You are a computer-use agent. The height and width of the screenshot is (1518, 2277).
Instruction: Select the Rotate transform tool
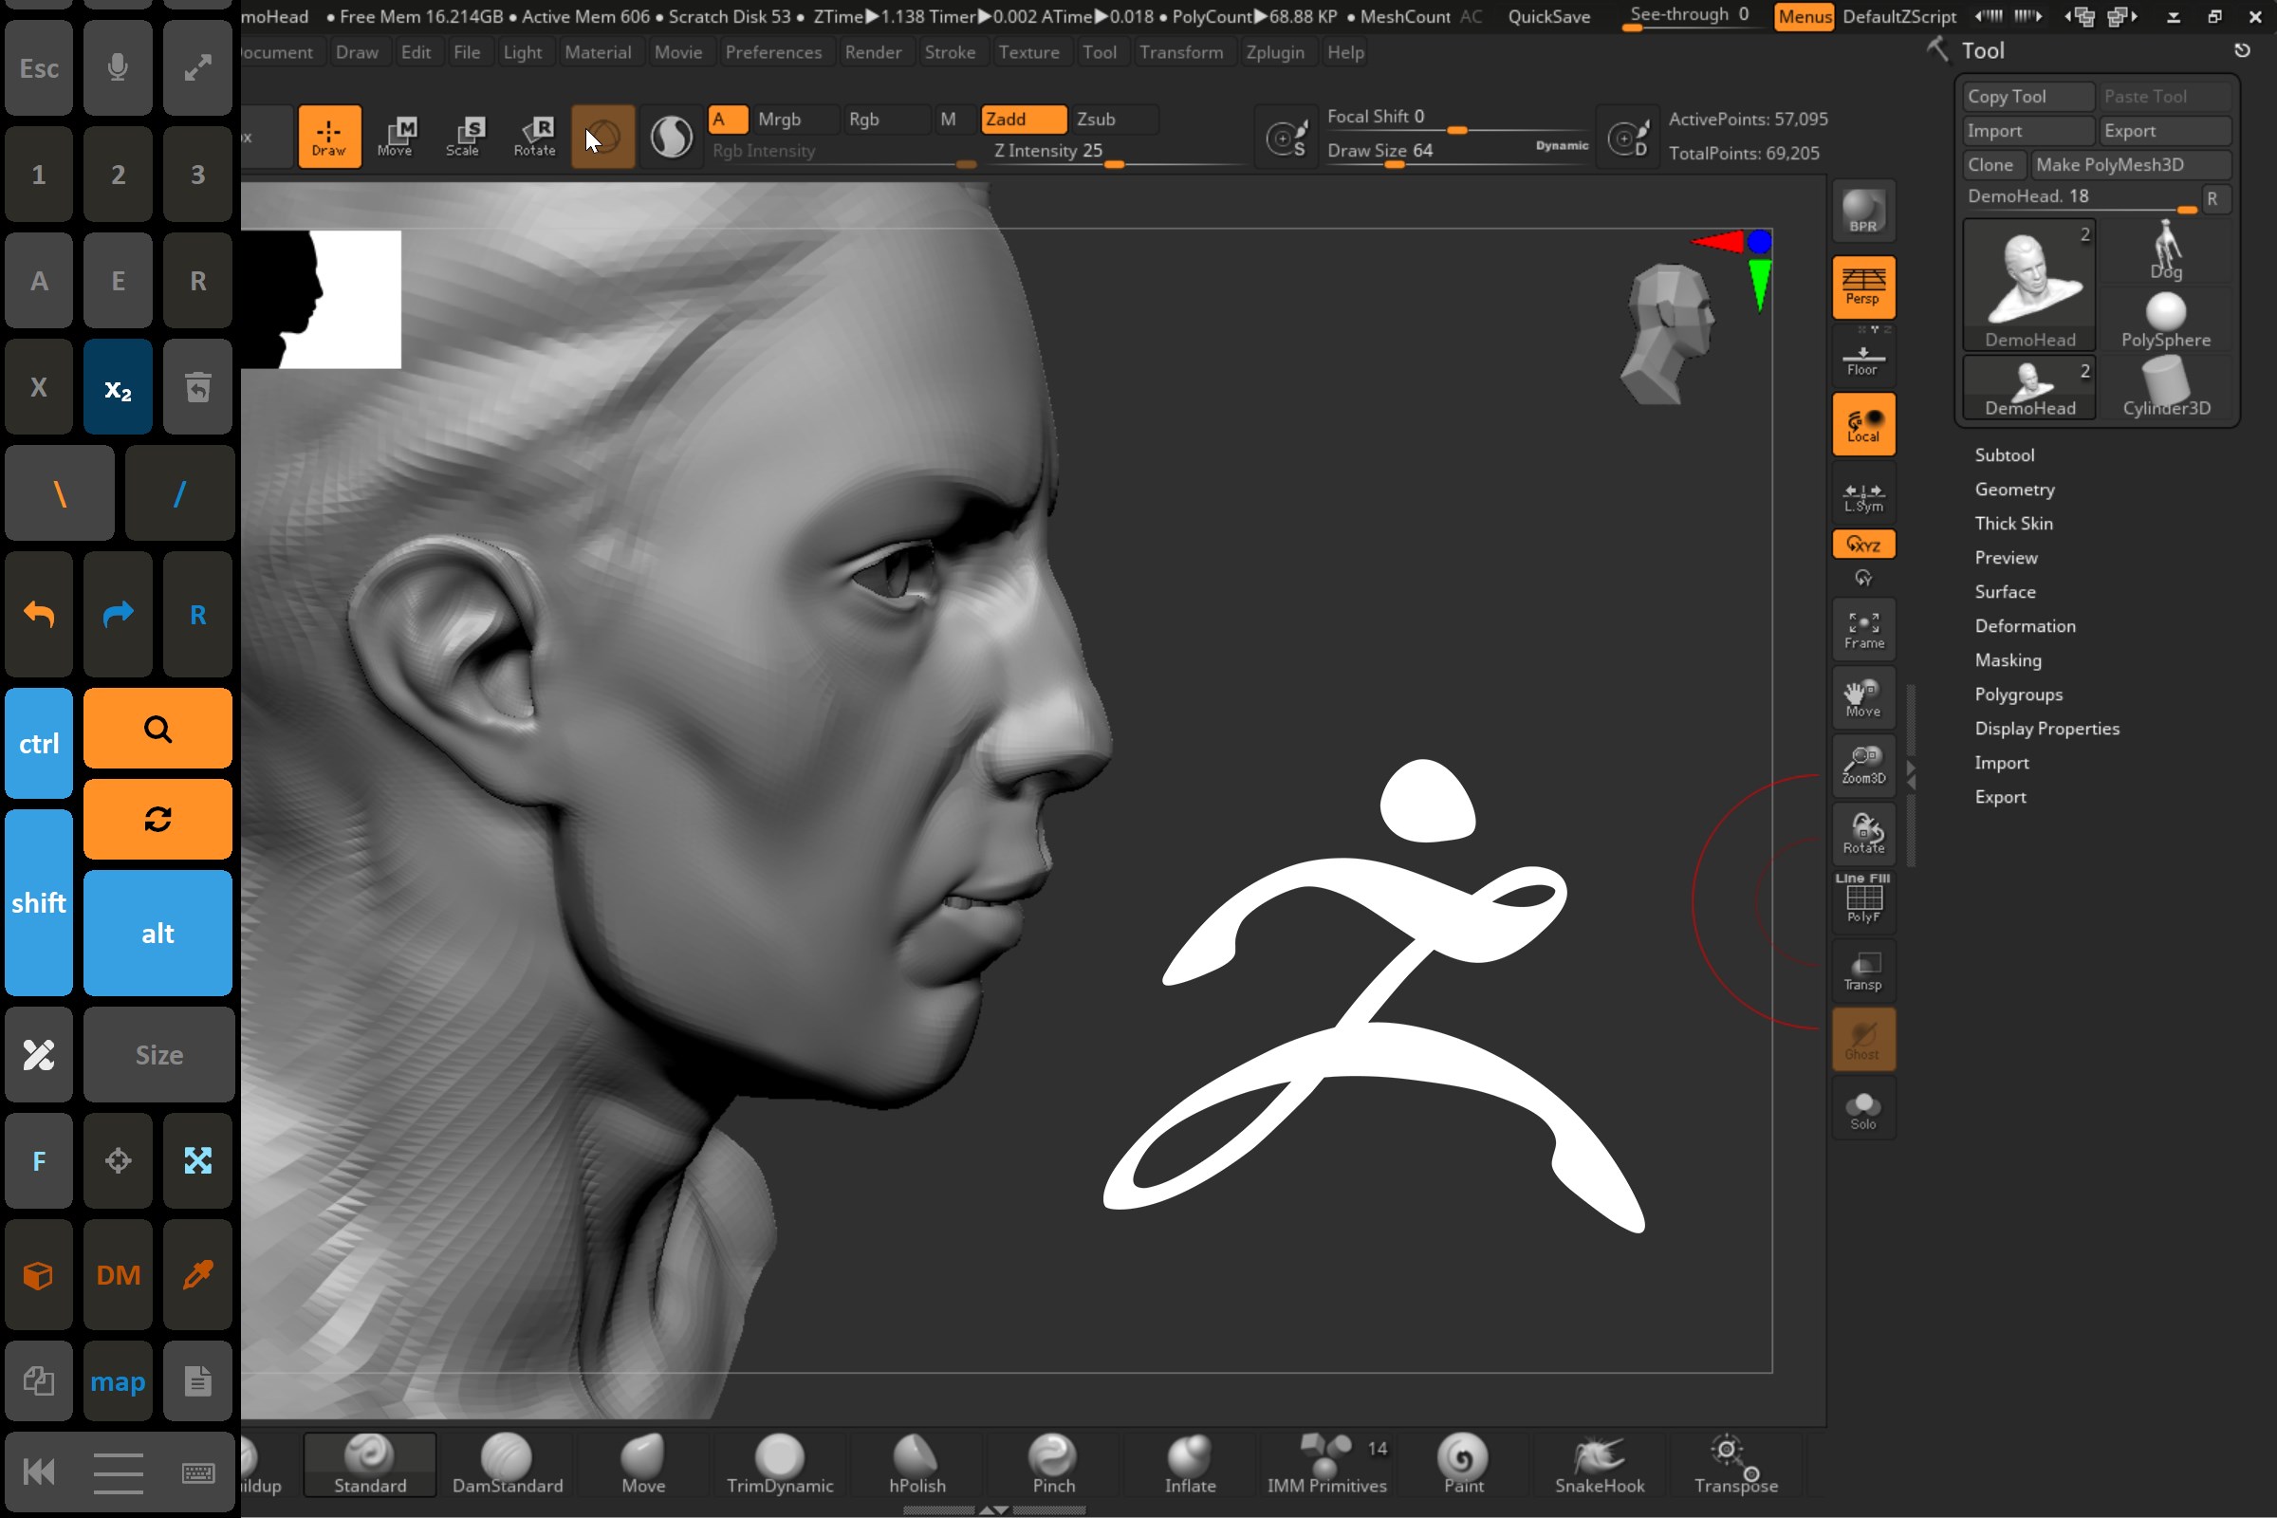coord(534,136)
